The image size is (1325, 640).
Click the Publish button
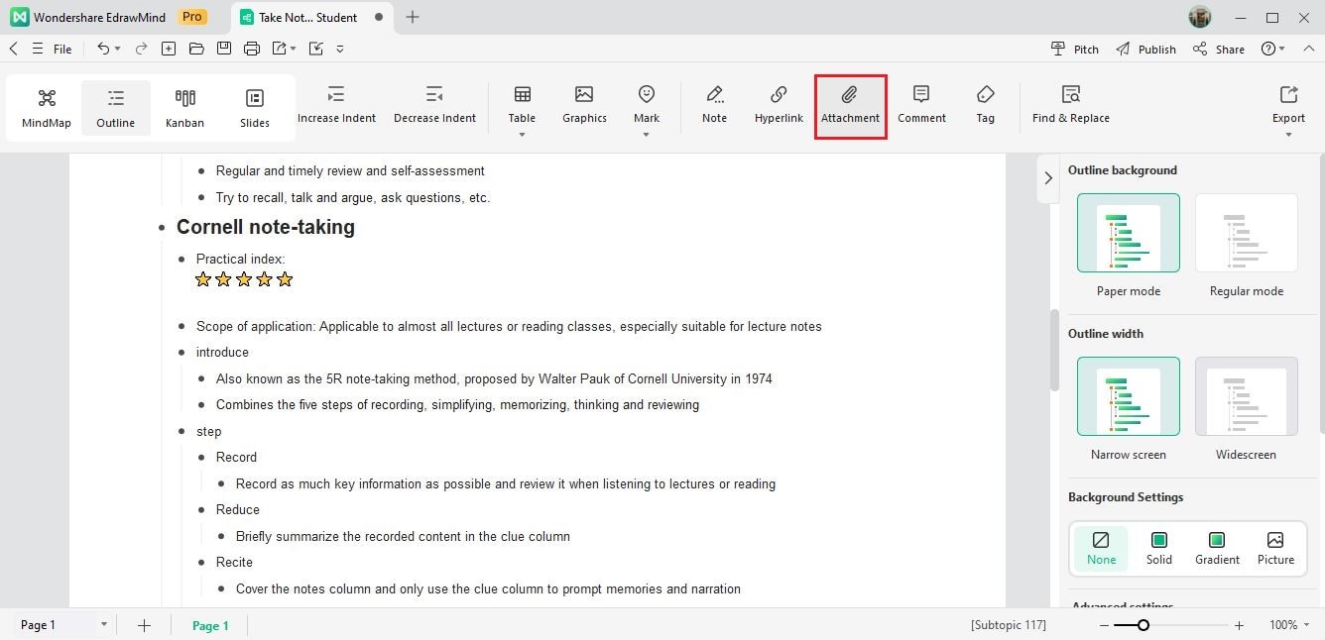click(1145, 49)
